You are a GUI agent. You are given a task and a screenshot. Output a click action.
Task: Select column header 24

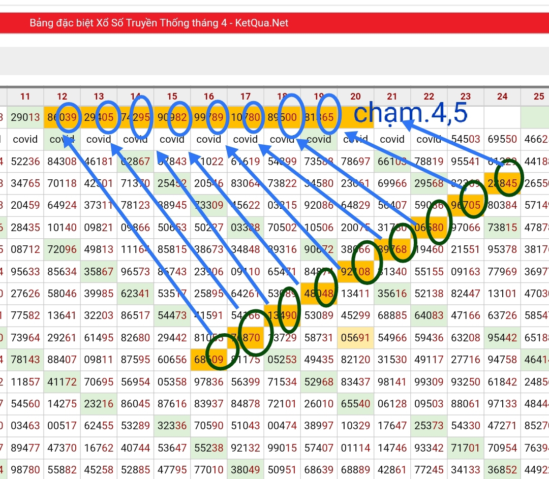502,96
